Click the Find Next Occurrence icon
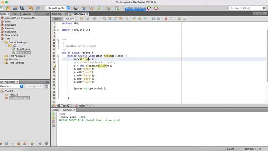 click(116, 18)
